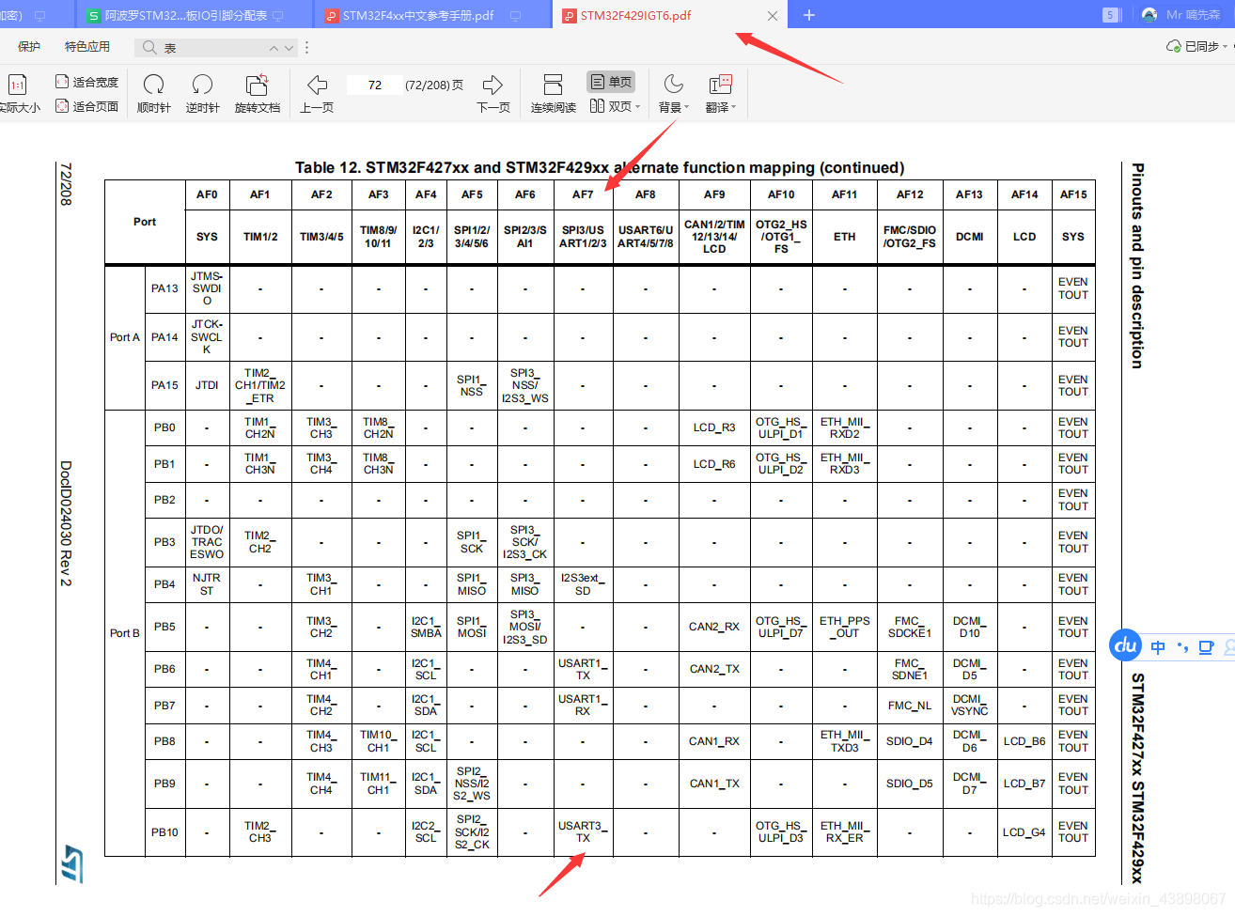Set view to actual size (1:1)
The image size is (1235, 916).
click(18, 94)
